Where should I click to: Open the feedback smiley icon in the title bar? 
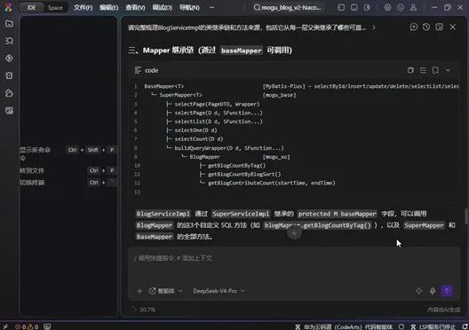pos(401,7)
